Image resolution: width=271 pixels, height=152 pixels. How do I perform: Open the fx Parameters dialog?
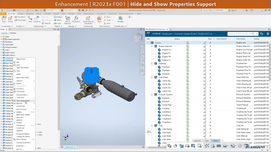coord(76,19)
